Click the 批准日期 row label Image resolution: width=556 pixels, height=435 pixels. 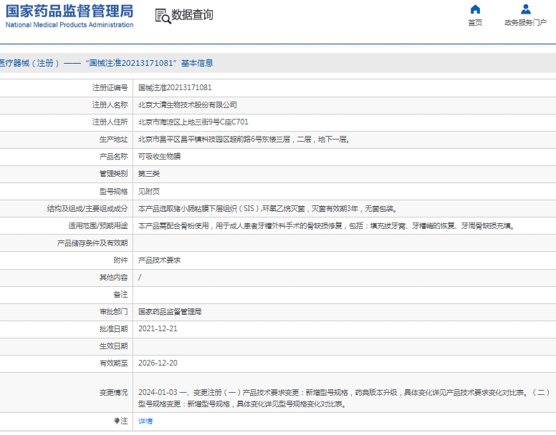click(x=113, y=328)
